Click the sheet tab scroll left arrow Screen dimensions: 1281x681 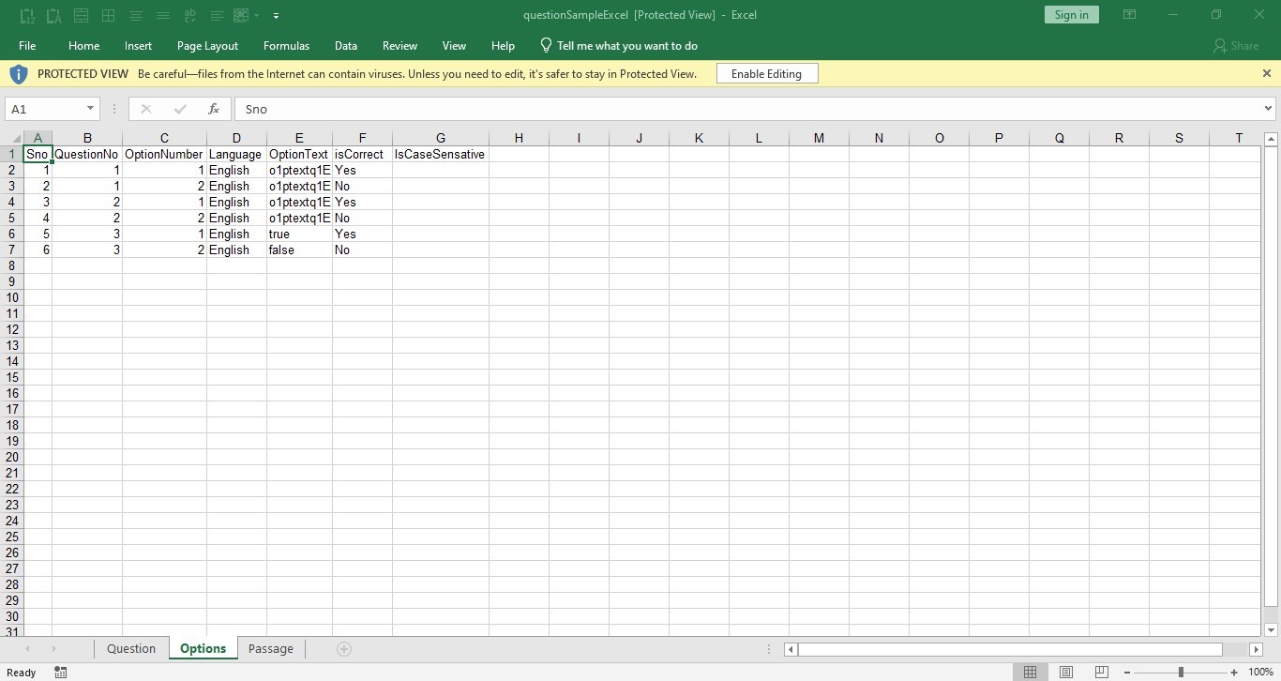pos(27,649)
